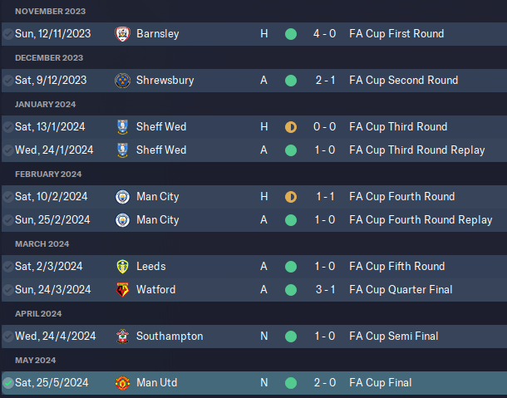
Task: Open the Shrewsbury team name link
Action: 165,81
